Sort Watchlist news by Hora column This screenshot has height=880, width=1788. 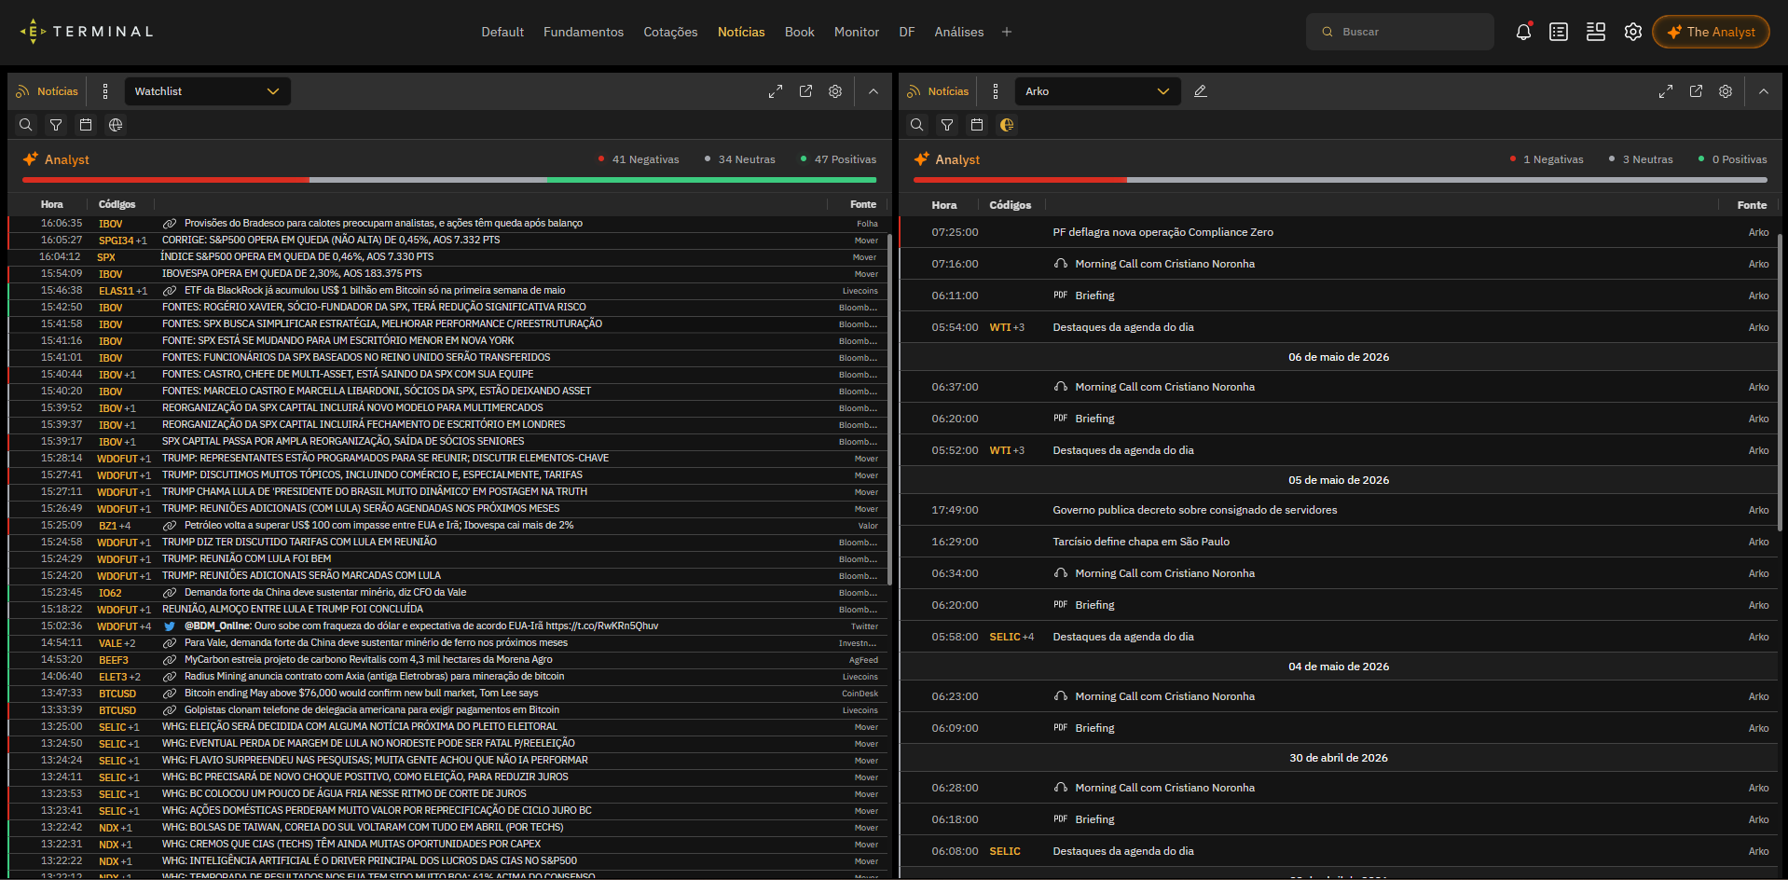coord(52,204)
